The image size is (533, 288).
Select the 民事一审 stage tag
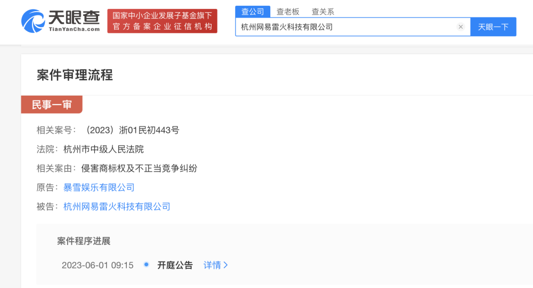[x=52, y=105]
